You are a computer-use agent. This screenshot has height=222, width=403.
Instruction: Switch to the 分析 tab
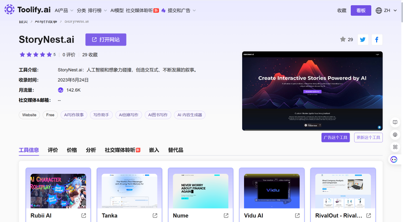tap(91, 150)
